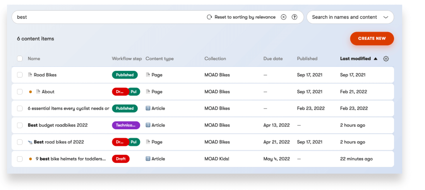The width and height of the screenshot is (425, 190).
Task: Click the orange dot beside About item
Action: coord(30,92)
